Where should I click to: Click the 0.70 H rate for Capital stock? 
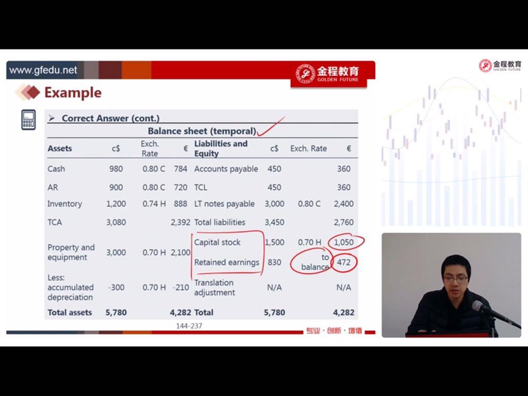[309, 242]
